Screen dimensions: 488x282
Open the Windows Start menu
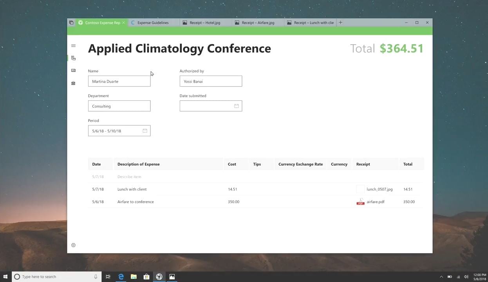(5, 277)
